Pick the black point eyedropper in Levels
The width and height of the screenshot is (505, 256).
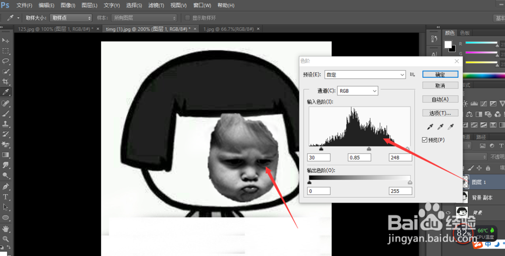[x=430, y=127]
